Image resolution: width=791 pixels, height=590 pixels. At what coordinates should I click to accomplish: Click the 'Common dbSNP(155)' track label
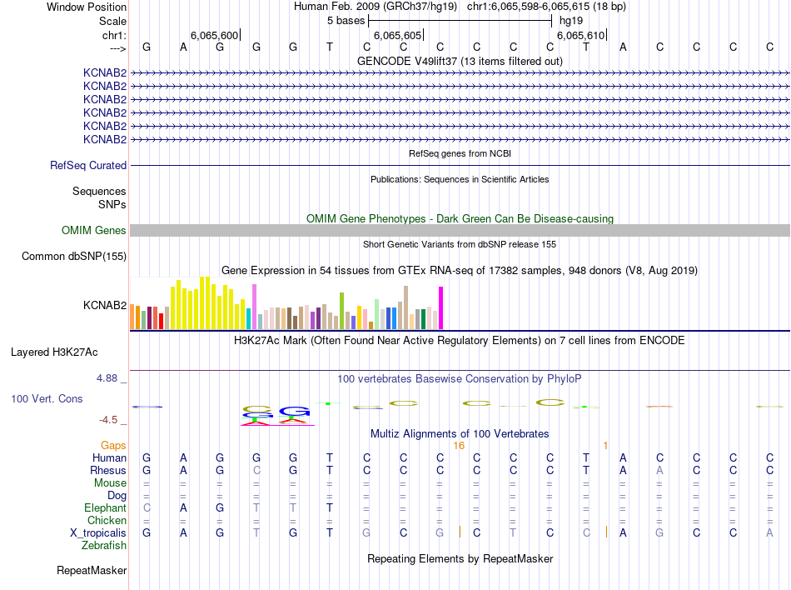point(74,257)
